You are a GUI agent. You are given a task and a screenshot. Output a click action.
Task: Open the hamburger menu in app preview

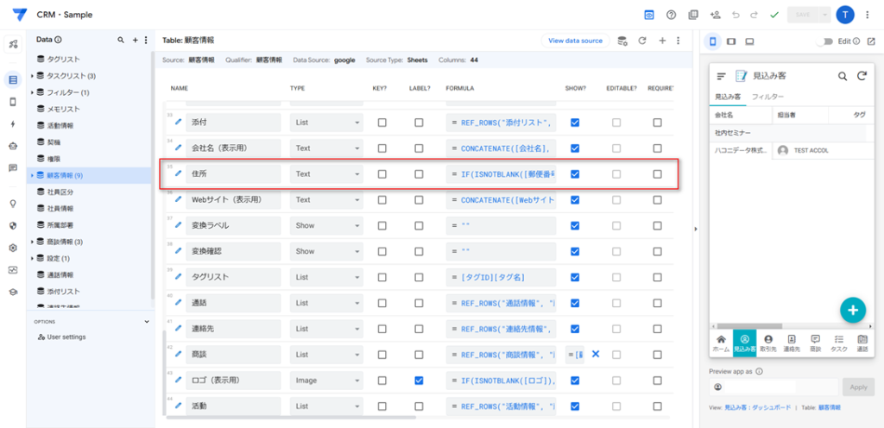click(x=721, y=76)
